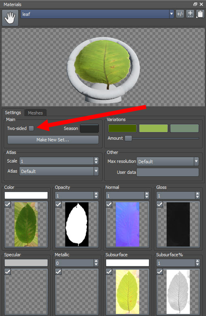Click the Atlas Scale input field
Screen dimensions: 206x316
56,161
